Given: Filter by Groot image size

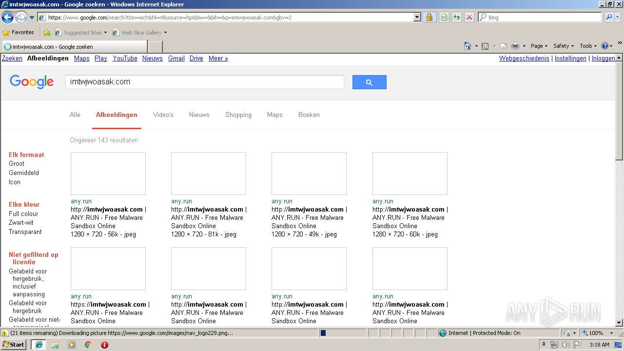Looking at the screenshot, I should click(x=17, y=163).
